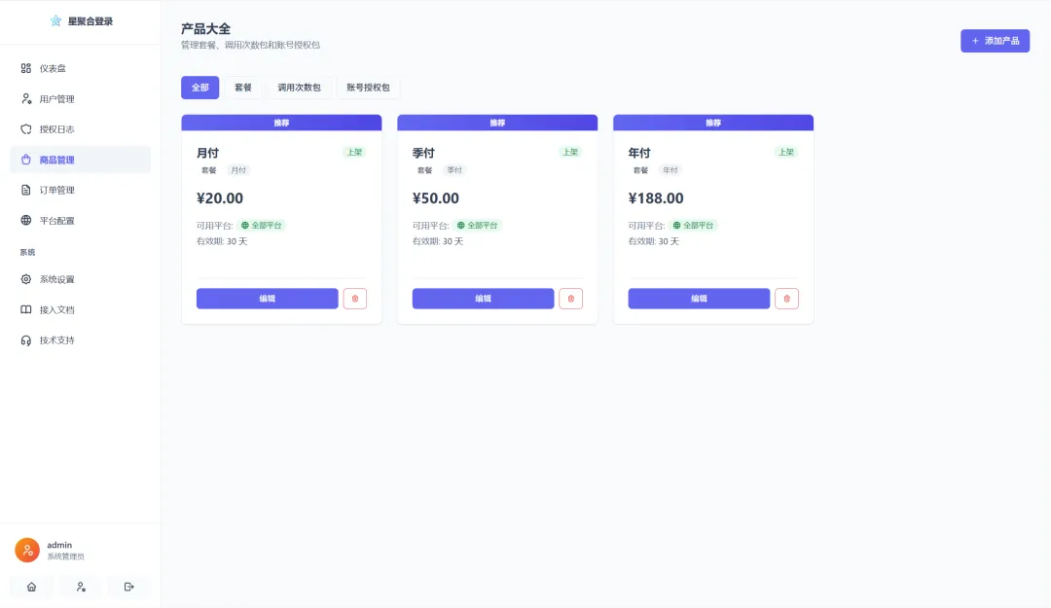Click the 添加产品 button
The image size is (1051, 608).
(x=995, y=41)
